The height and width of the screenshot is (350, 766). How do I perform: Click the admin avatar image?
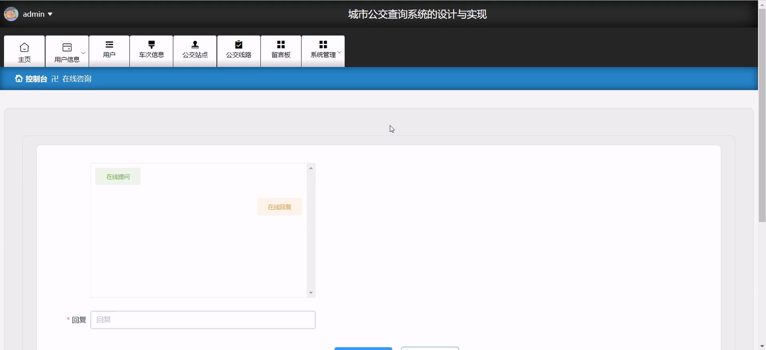pos(11,14)
